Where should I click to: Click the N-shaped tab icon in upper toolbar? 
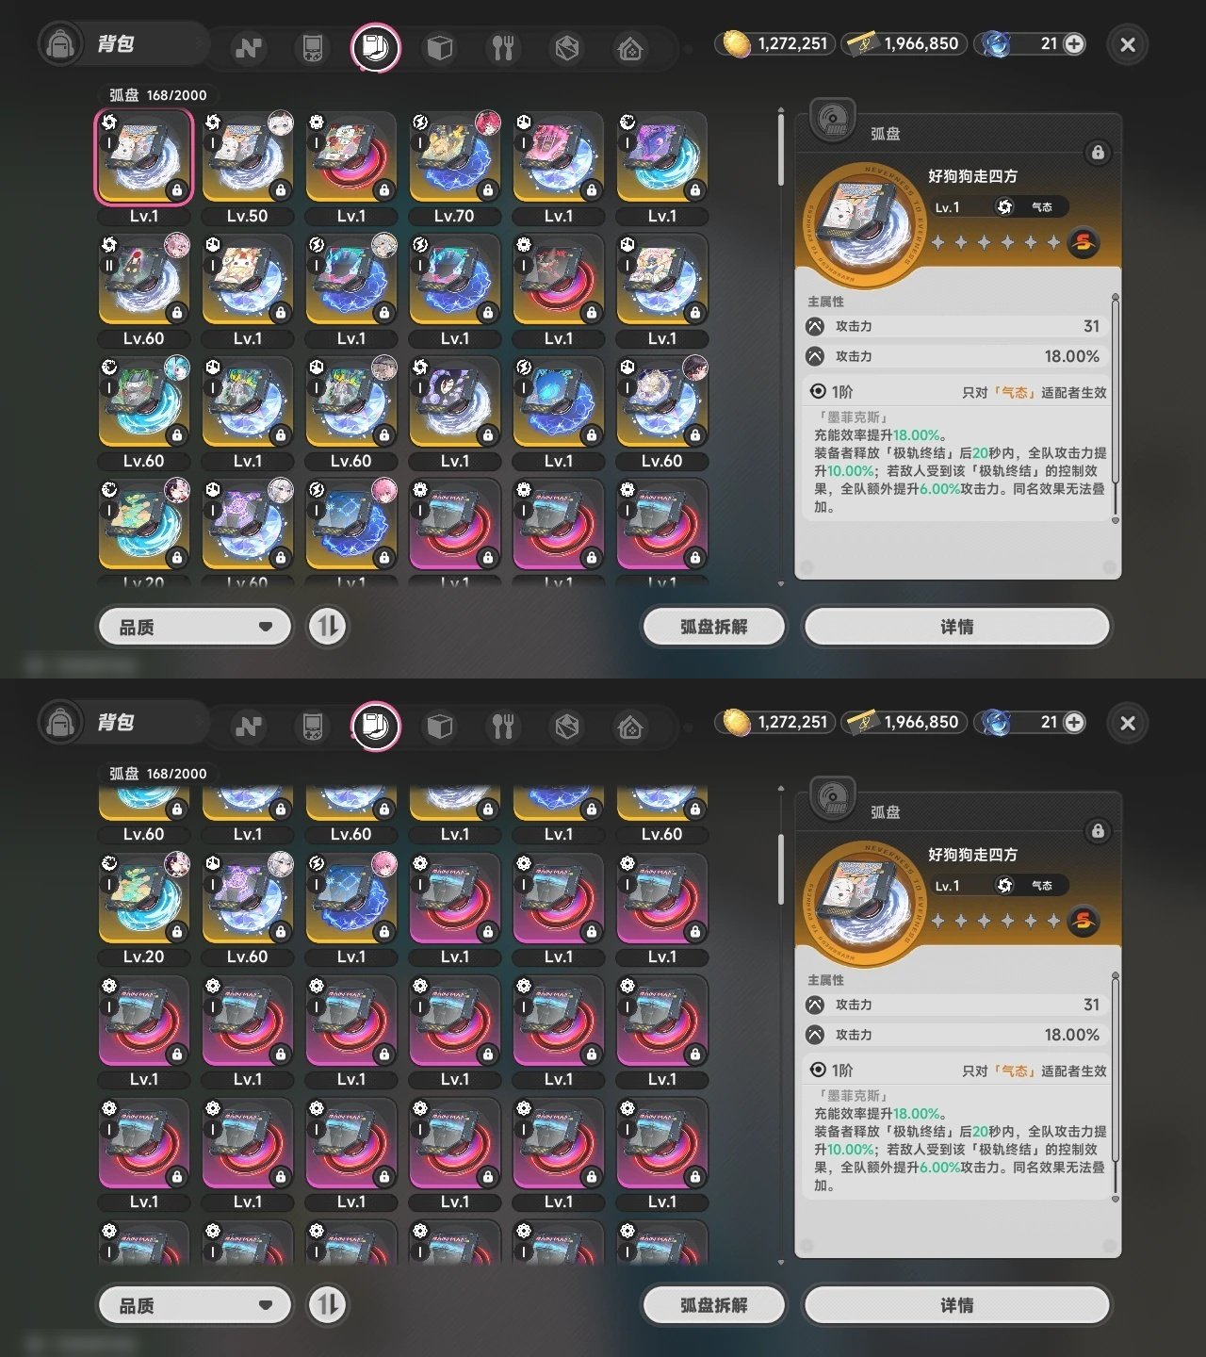[x=249, y=48]
